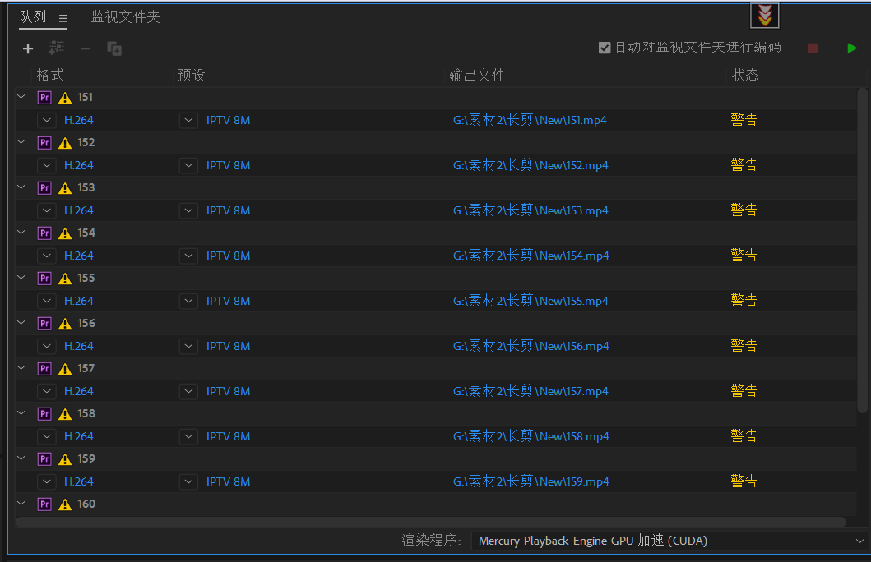Click the Remove Source minus icon

[85, 48]
